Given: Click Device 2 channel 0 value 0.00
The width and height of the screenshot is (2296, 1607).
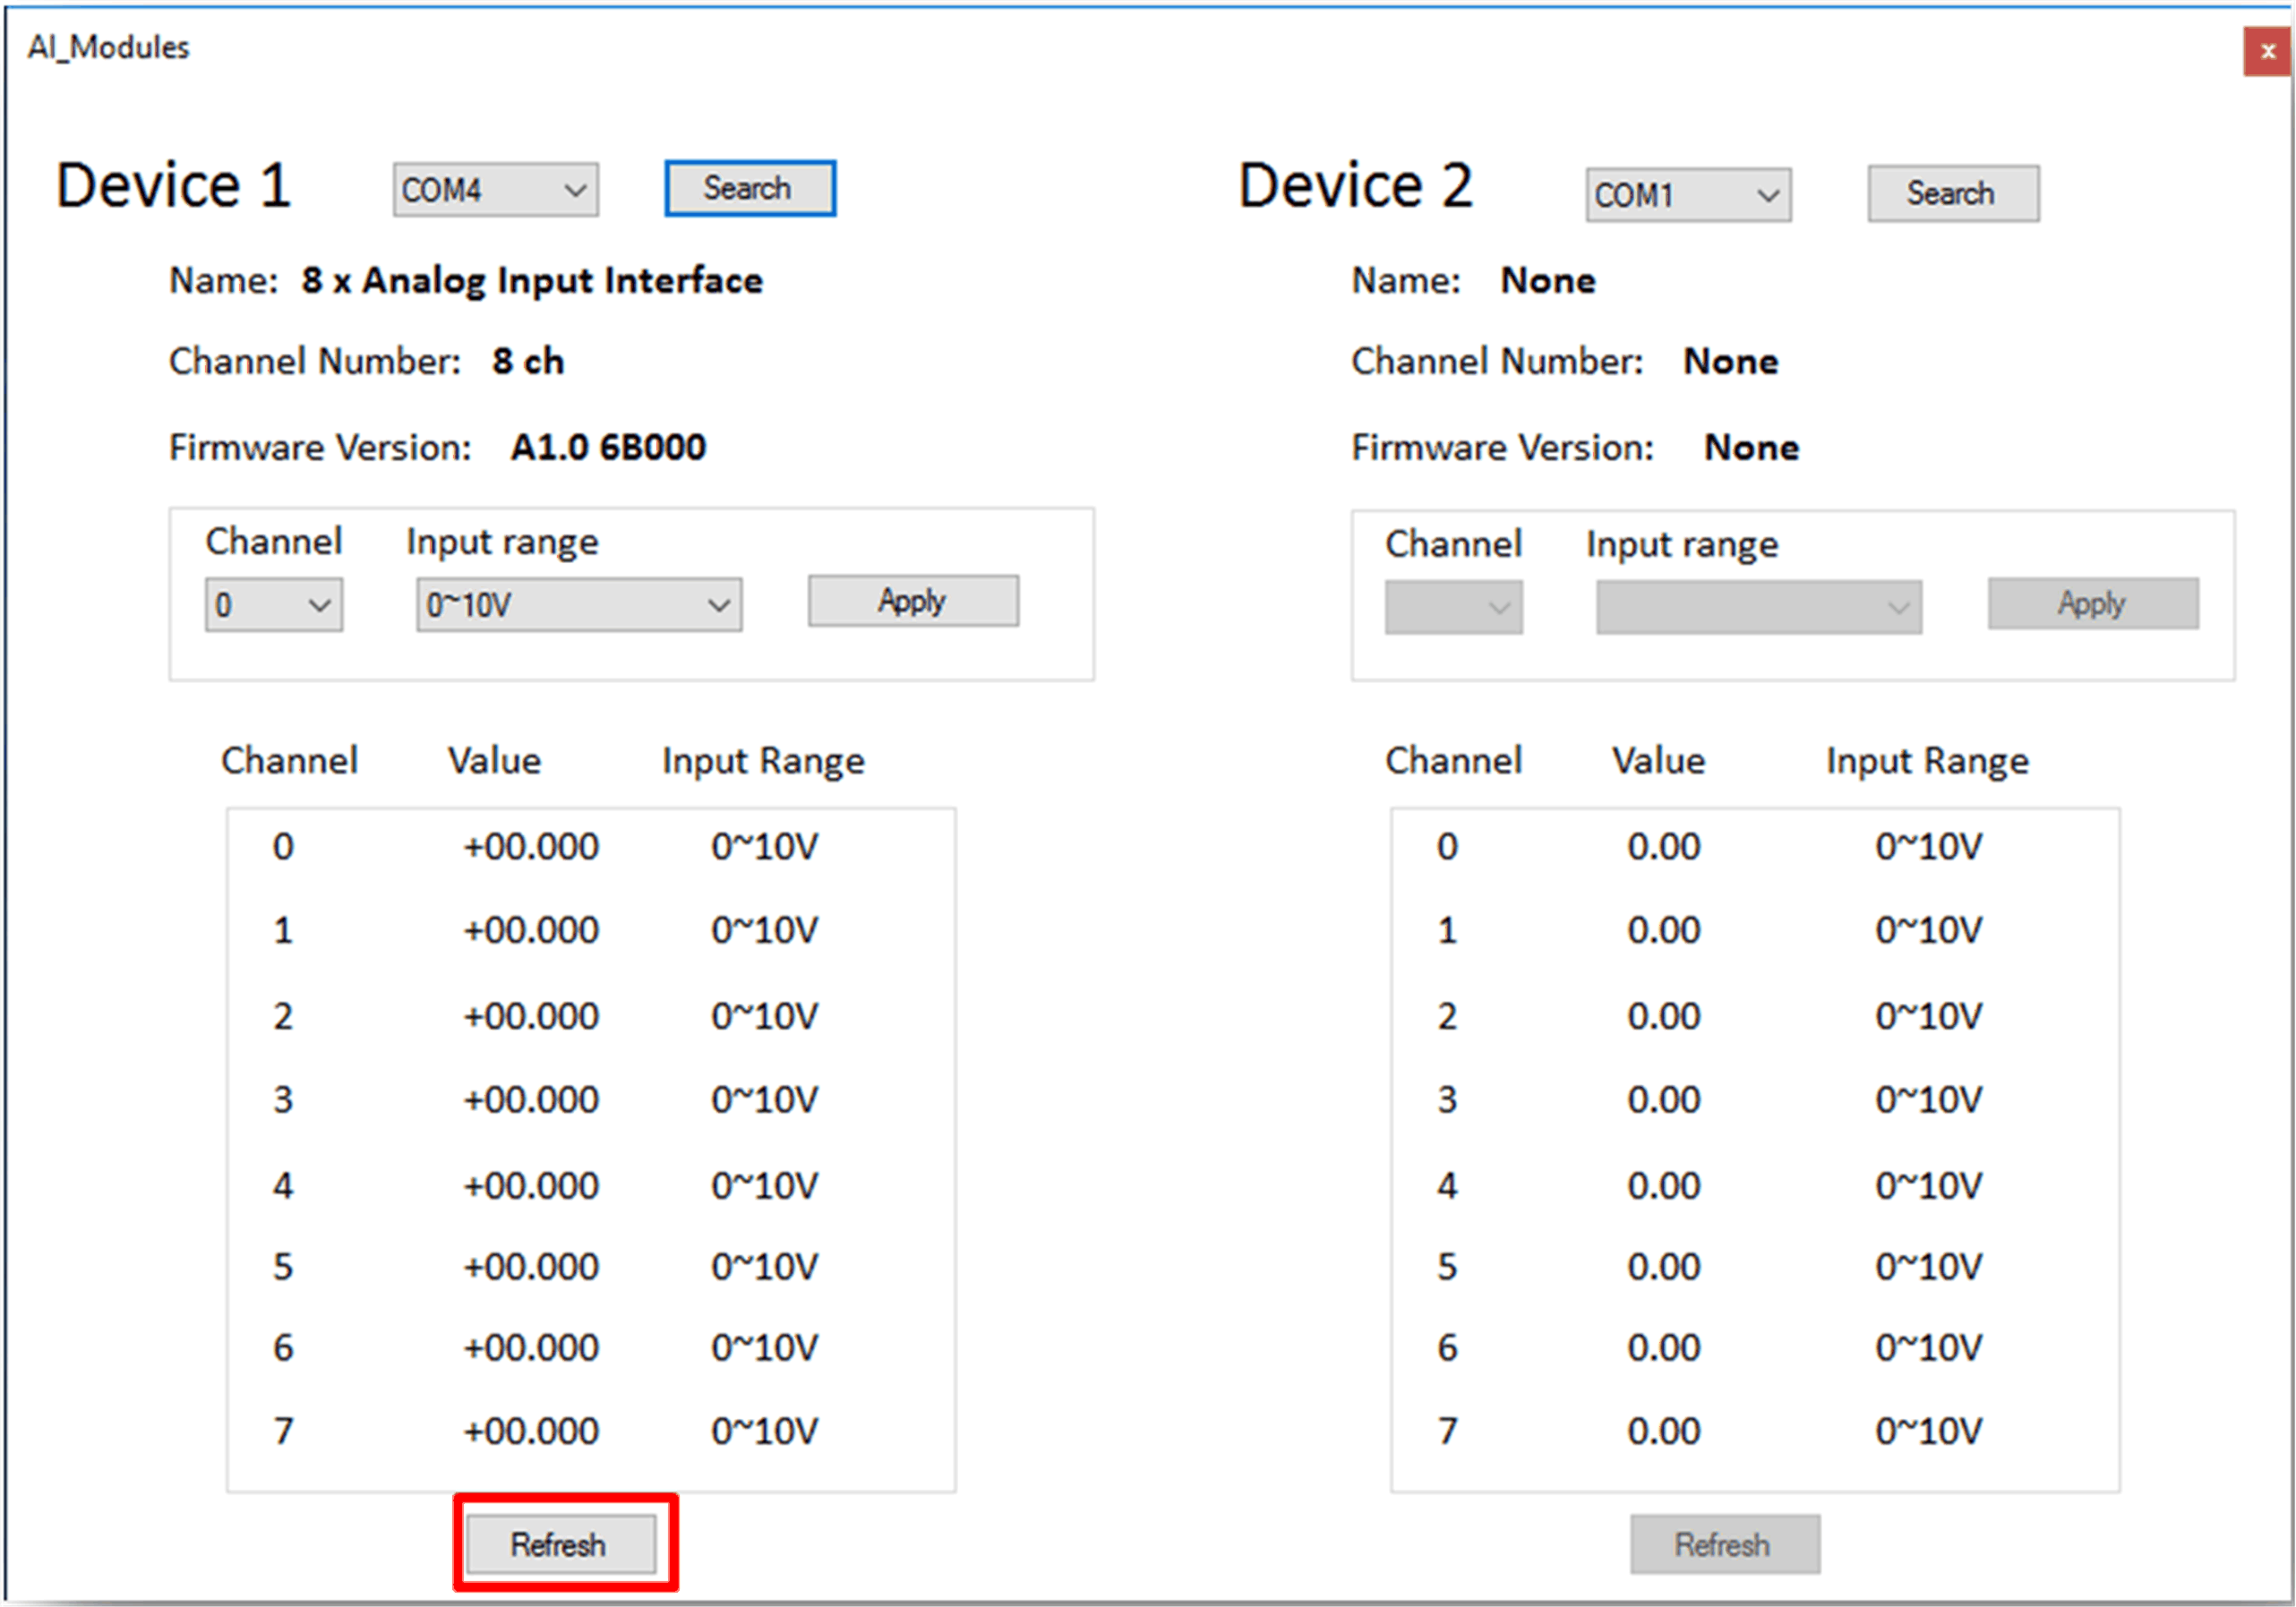Looking at the screenshot, I should tap(1663, 847).
